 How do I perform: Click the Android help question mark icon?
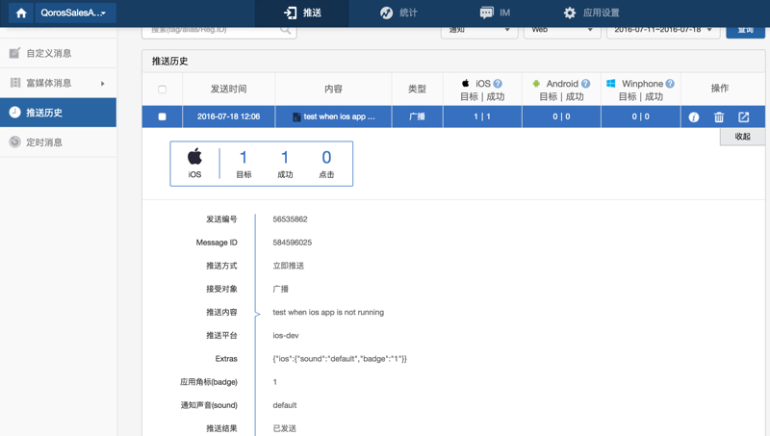[585, 84]
